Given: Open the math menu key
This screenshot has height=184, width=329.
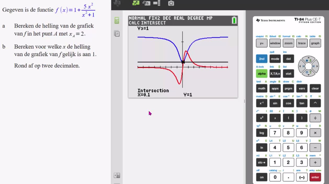Looking at the screenshot, I should [262, 88].
